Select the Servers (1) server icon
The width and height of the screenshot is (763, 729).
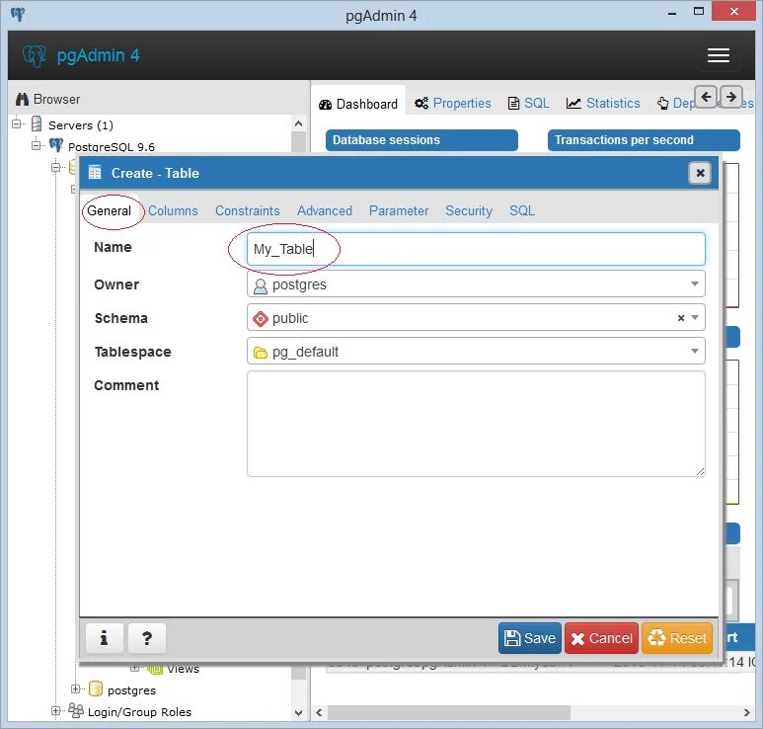(37, 123)
